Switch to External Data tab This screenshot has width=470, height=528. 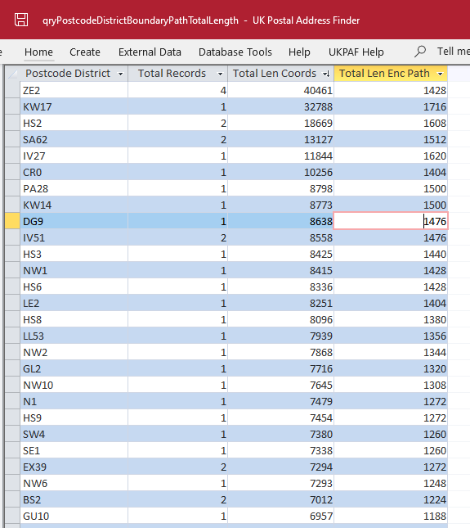pyautogui.click(x=150, y=52)
